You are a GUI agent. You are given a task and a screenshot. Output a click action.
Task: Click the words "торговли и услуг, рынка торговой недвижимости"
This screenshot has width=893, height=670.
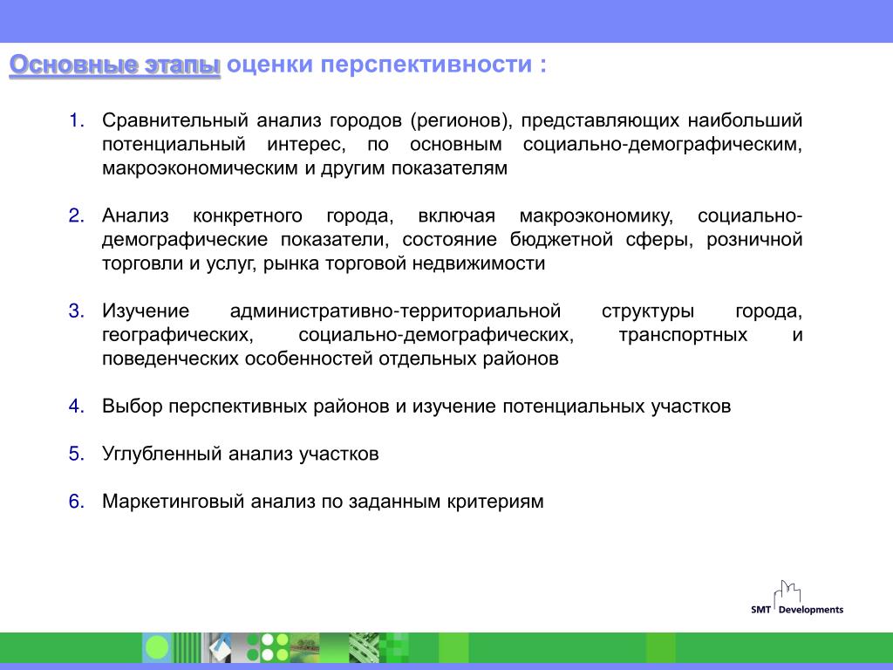324,263
